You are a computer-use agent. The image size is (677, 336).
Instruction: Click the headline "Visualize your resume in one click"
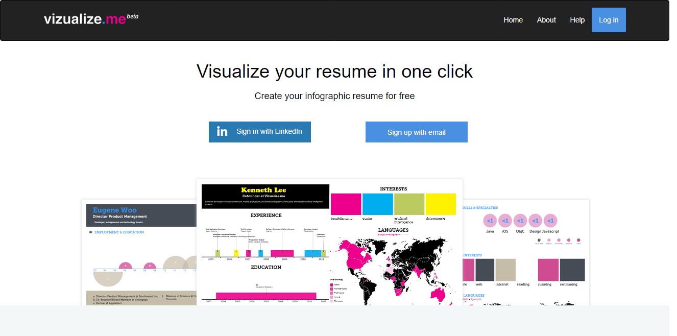(x=334, y=71)
